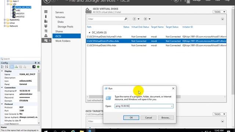Expand the Linux folder
Screen dimensions: 235x132
(x=5, y=23)
